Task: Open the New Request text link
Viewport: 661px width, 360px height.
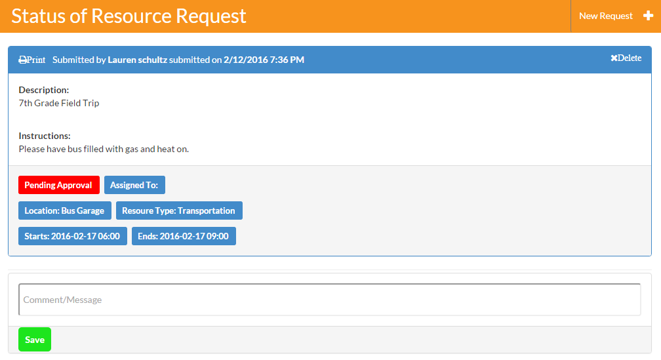Action: (605, 16)
